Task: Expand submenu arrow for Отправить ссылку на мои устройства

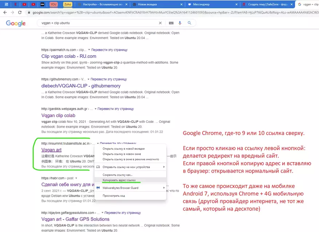Action: pyautogui.click(x=164, y=167)
